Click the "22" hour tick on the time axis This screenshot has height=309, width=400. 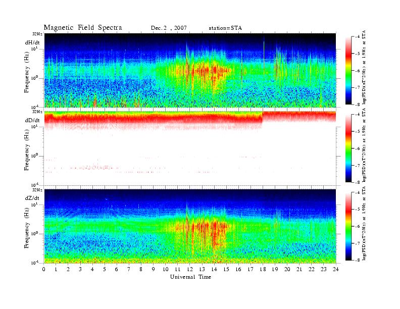point(312,269)
